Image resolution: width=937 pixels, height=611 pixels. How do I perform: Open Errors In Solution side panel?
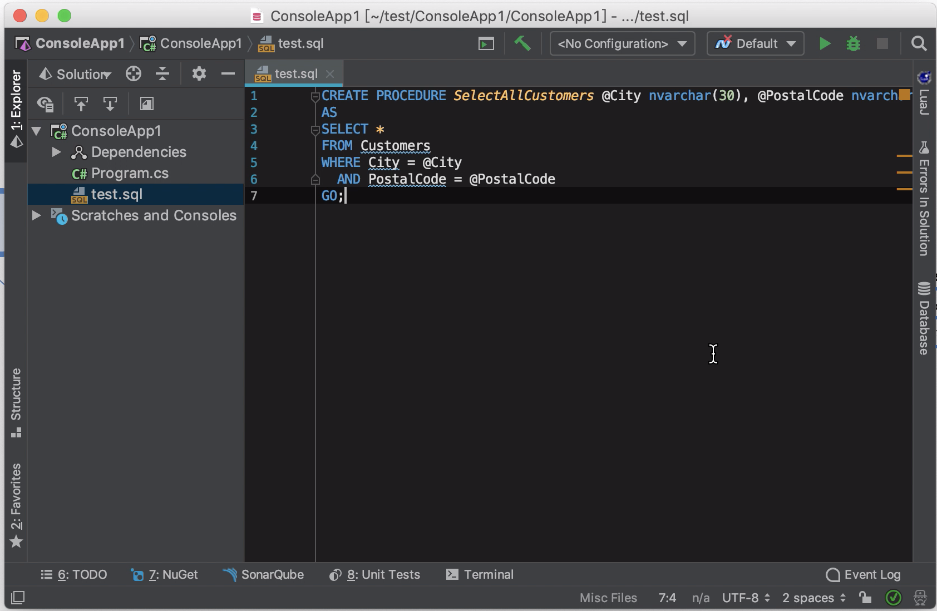(924, 199)
